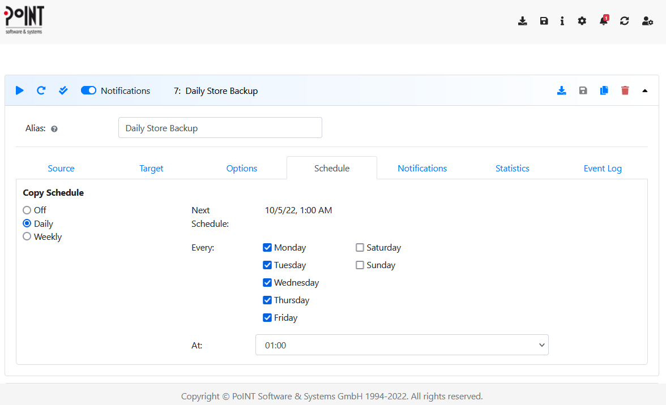The width and height of the screenshot is (666, 405).
Task: Select the Weekly schedule radio button
Action: (27, 236)
